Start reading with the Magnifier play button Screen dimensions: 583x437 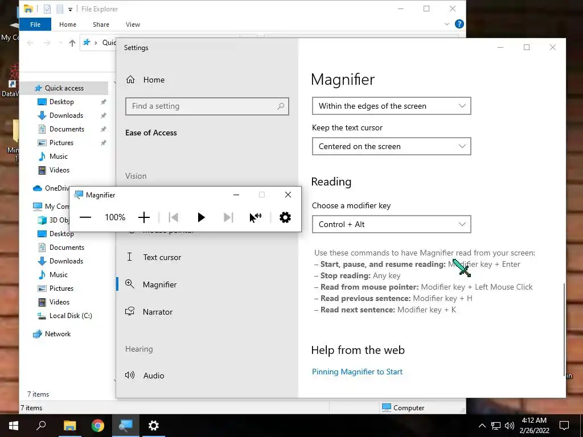pyautogui.click(x=201, y=217)
